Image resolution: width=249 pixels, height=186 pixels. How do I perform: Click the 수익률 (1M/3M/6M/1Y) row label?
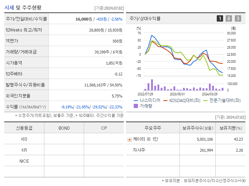(26, 107)
